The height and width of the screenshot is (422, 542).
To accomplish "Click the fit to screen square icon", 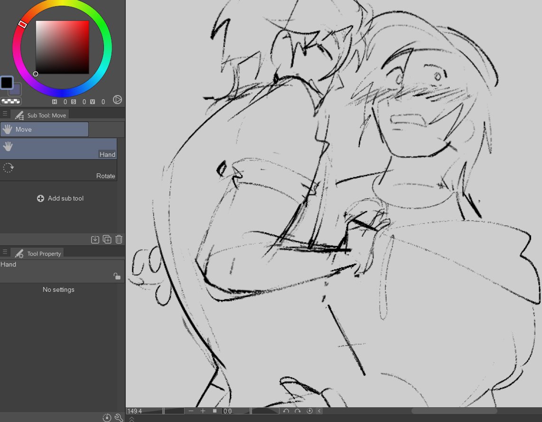I will pyautogui.click(x=215, y=411).
